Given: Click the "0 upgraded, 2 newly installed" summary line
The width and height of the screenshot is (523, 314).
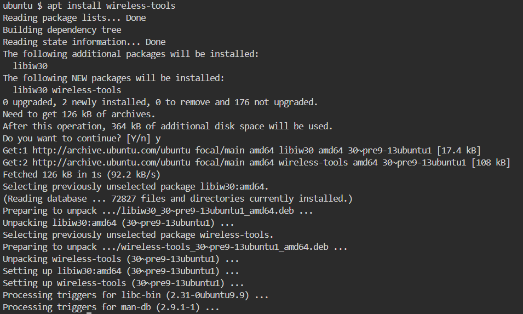Looking at the screenshot, I should pos(160,102).
